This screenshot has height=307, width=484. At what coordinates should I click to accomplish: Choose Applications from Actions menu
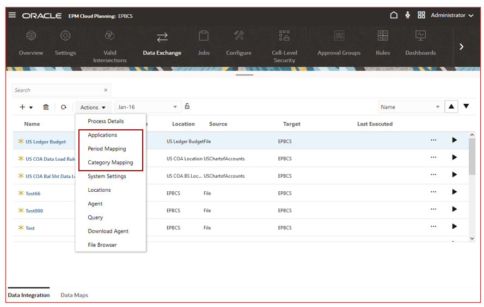(x=102, y=135)
